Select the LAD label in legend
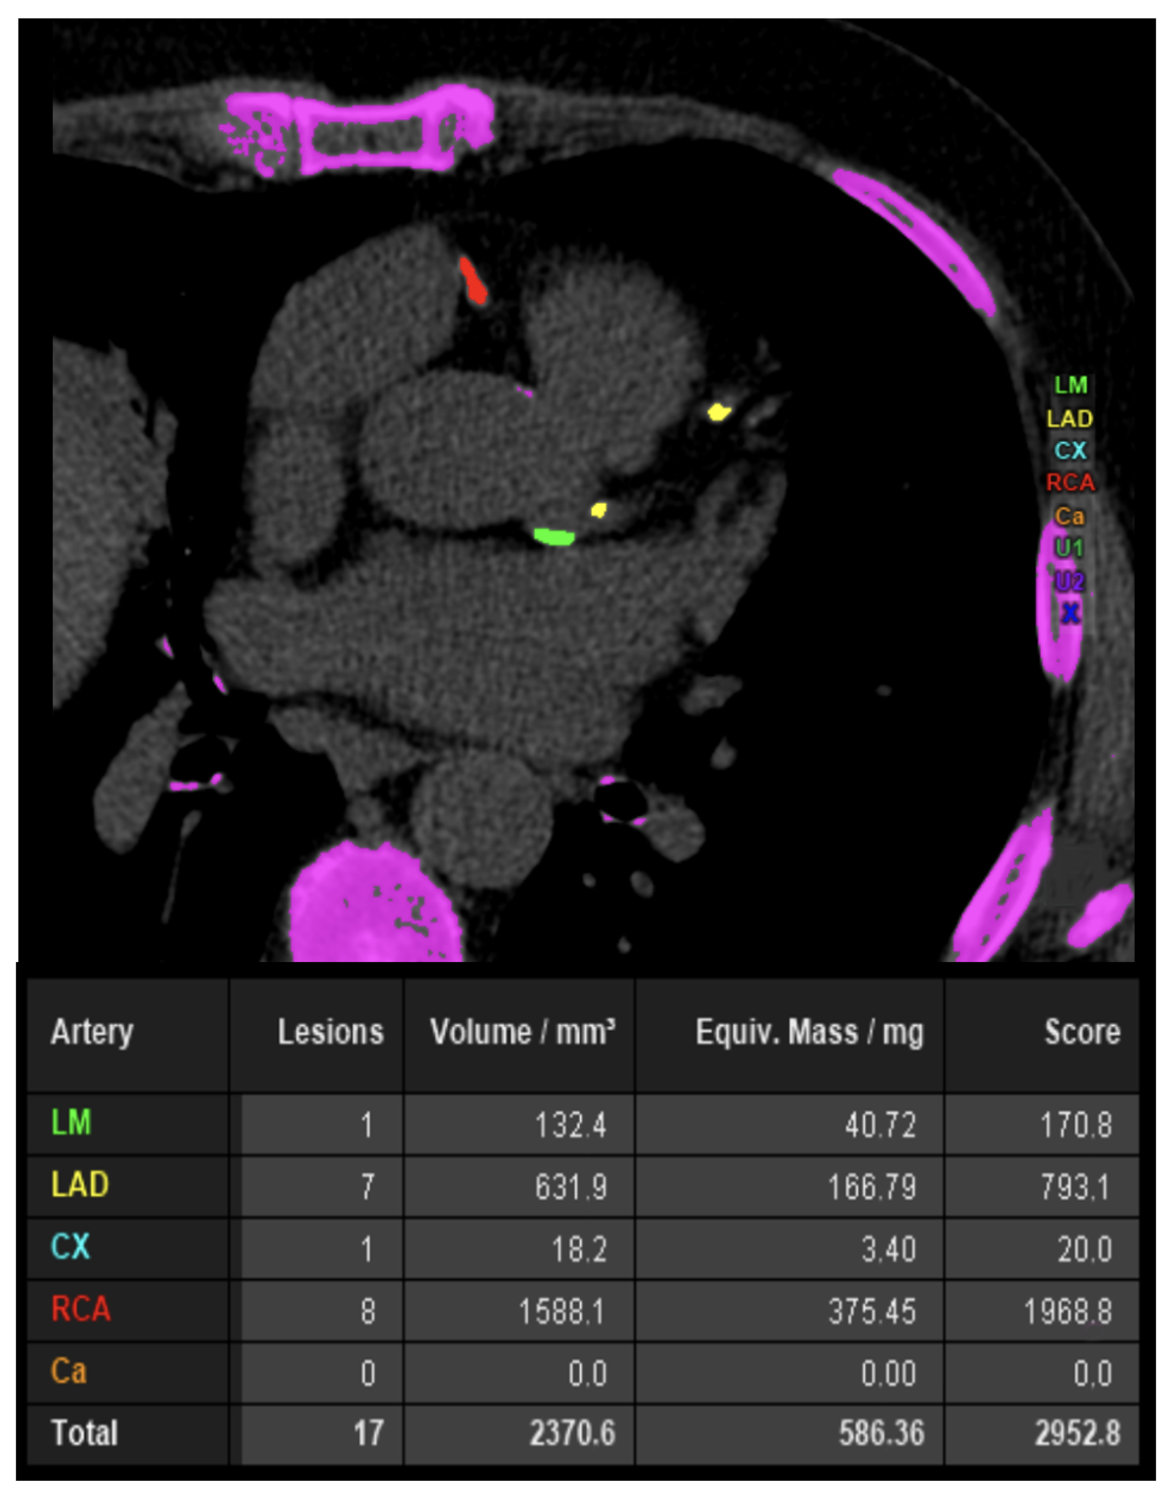 [1069, 419]
